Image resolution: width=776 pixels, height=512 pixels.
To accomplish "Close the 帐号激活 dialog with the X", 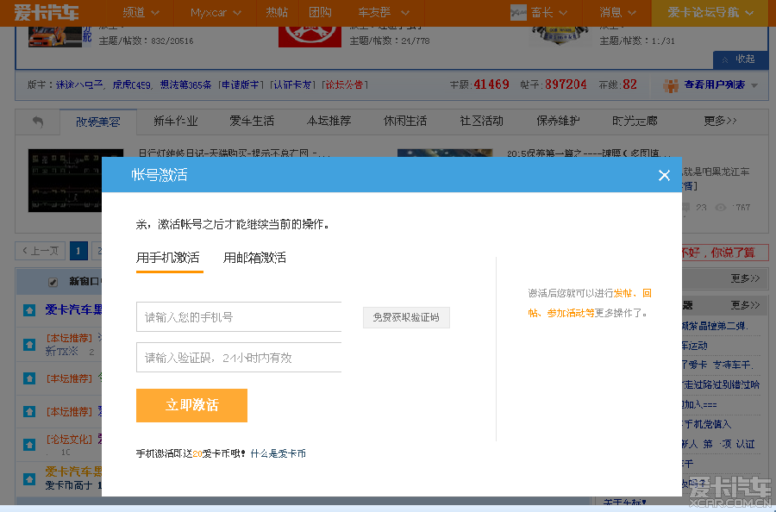I will click(664, 175).
